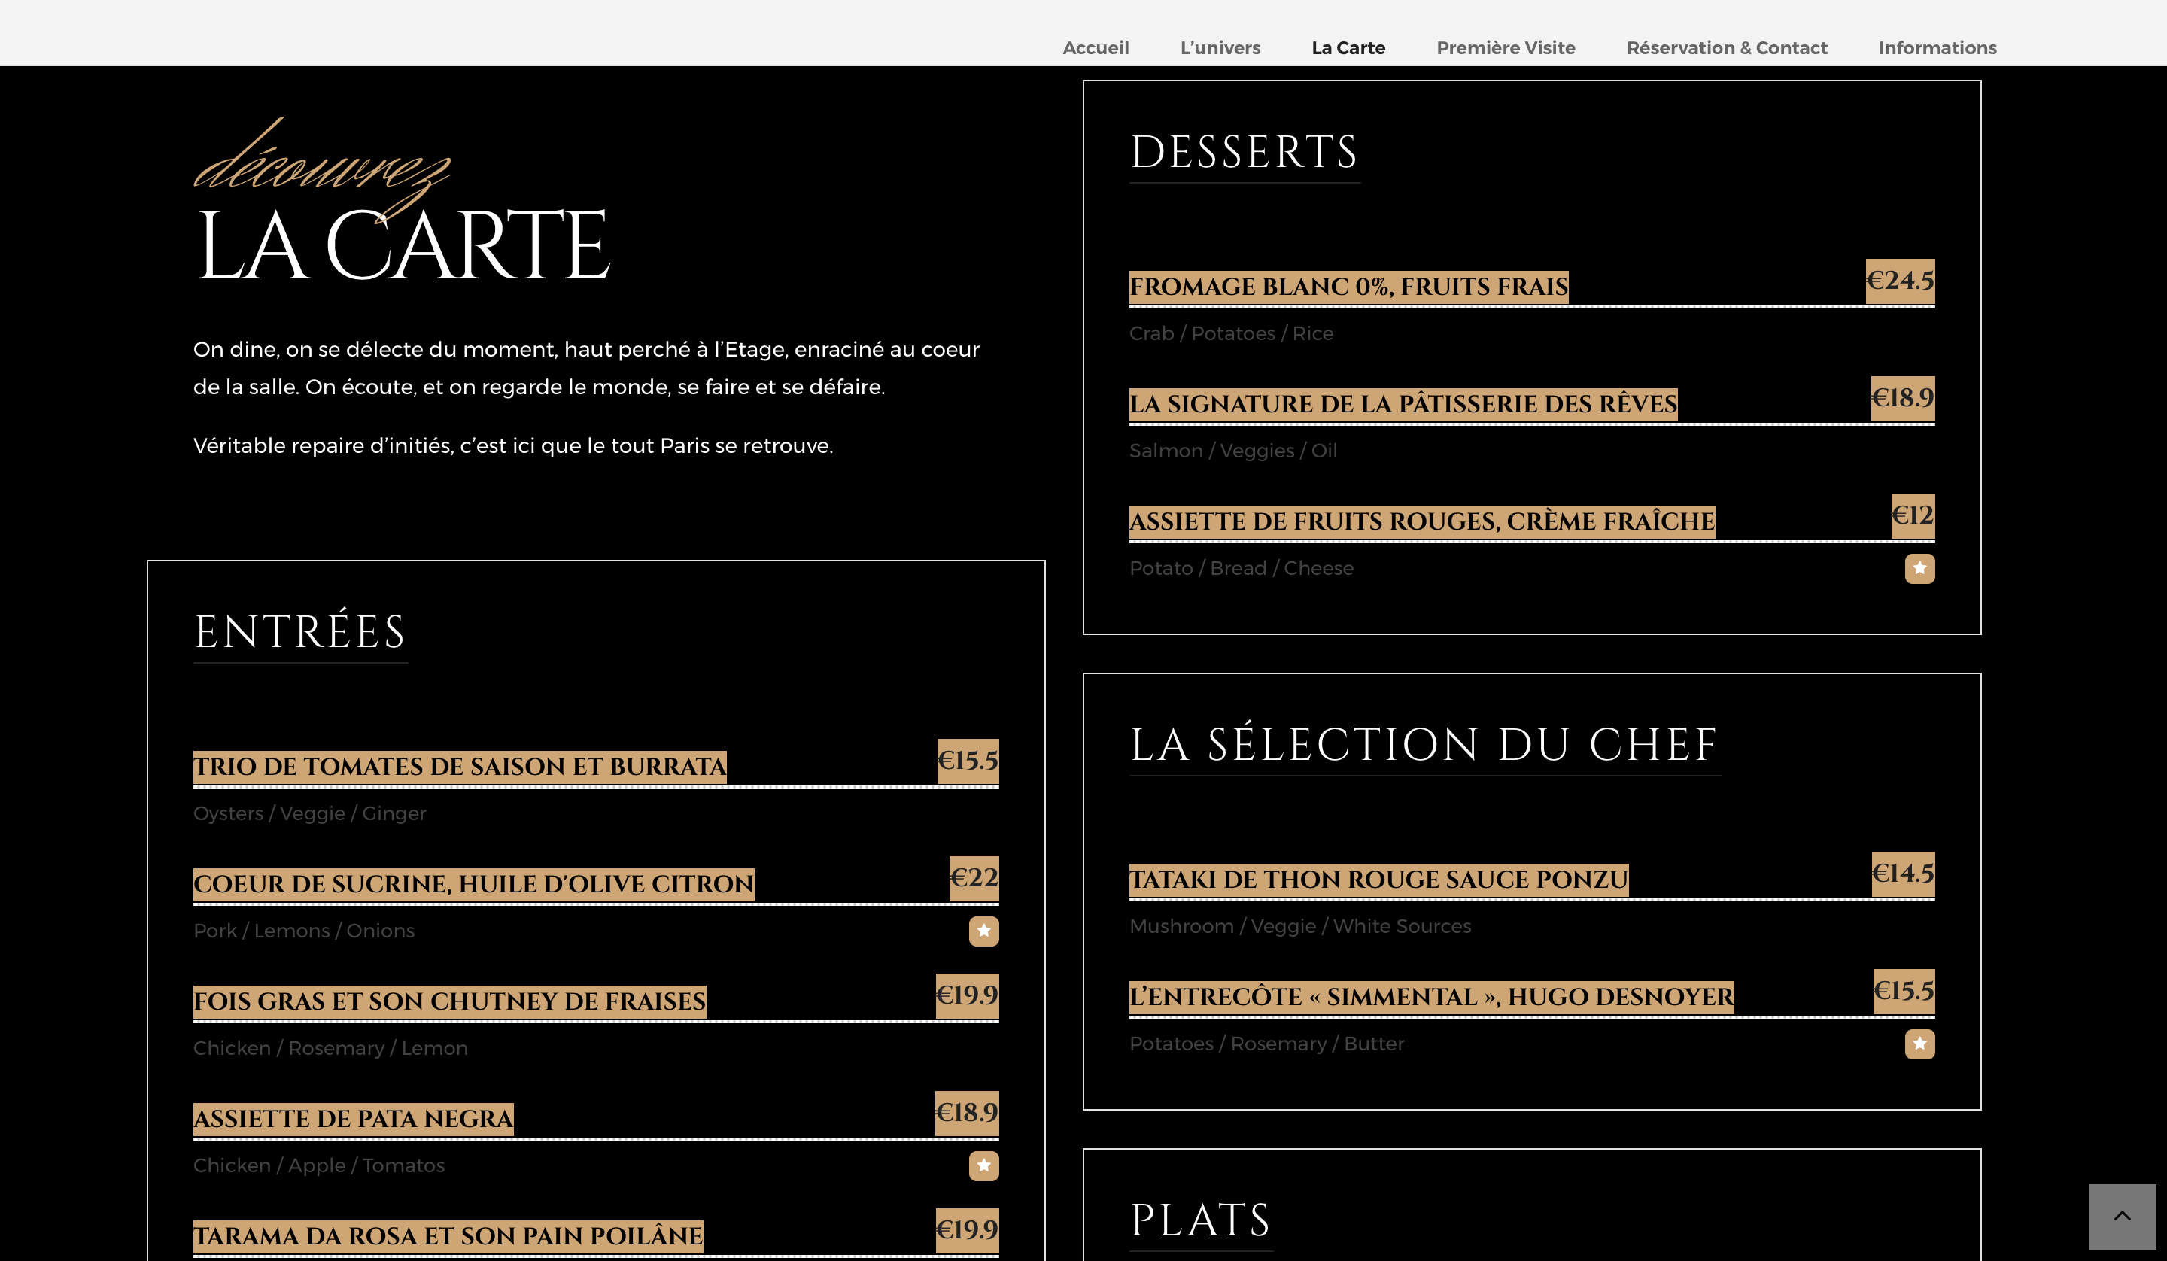Click star badge under Assiette de Fruits Rouges
Viewport: 2167px width, 1261px height.
[x=1919, y=569]
